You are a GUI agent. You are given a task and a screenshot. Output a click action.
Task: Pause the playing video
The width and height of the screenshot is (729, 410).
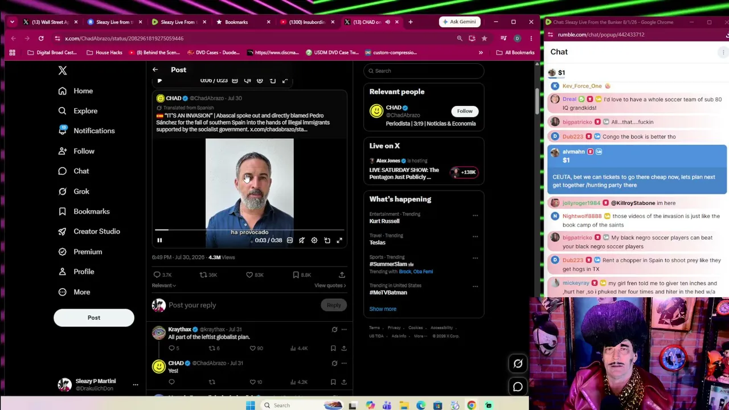point(159,240)
